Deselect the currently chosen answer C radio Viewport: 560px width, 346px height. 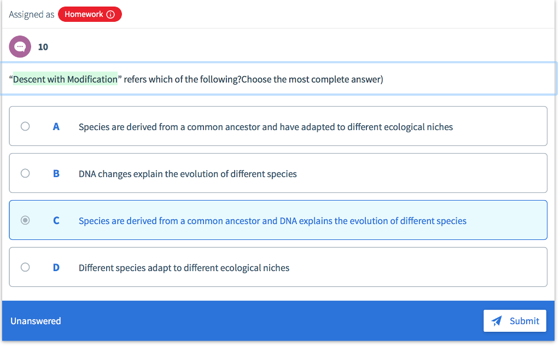pyautogui.click(x=25, y=220)
